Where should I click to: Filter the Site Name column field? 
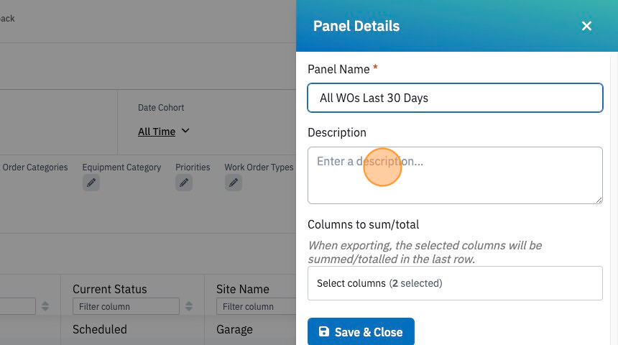tap(257, 306)
